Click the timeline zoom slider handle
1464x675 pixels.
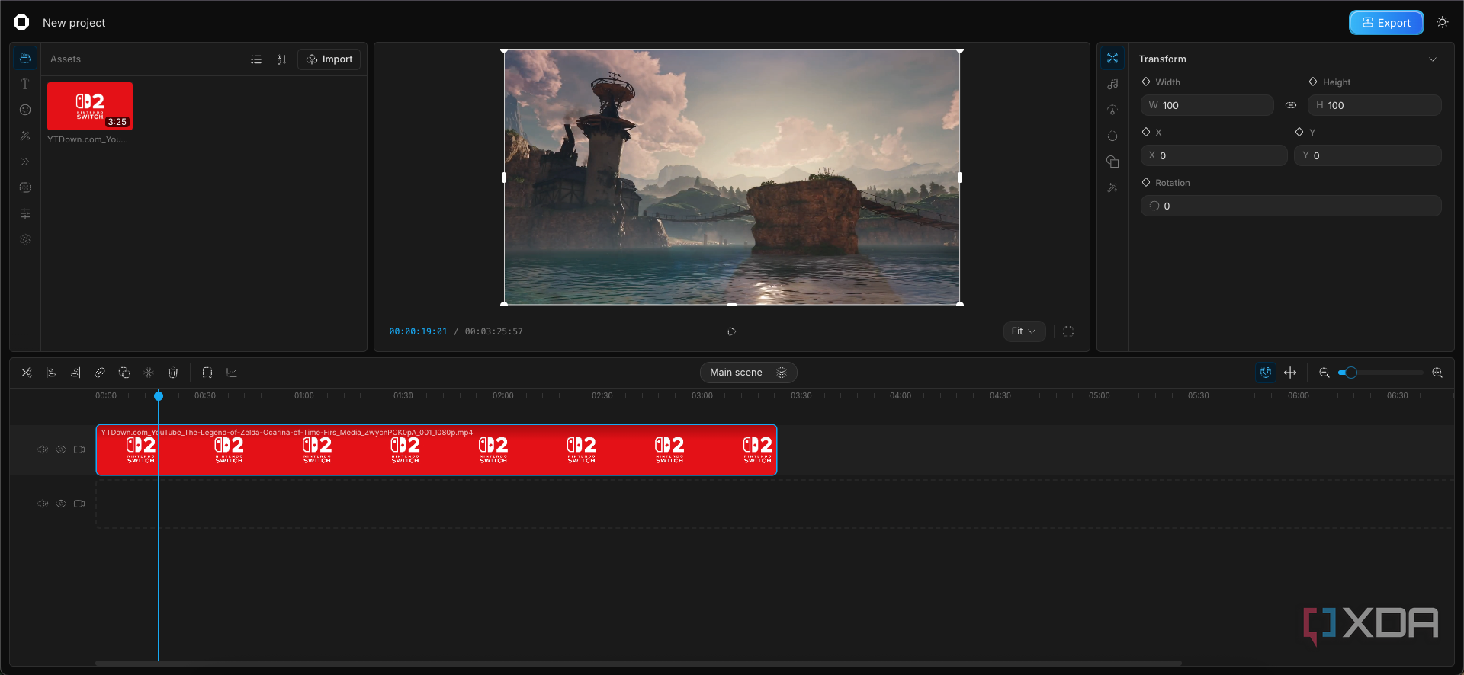[x=1351, y=373]
